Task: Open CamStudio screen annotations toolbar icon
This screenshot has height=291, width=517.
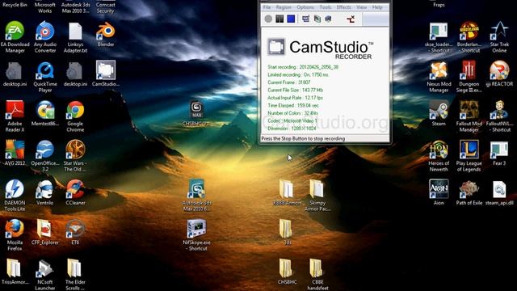Action: point(328,19)
